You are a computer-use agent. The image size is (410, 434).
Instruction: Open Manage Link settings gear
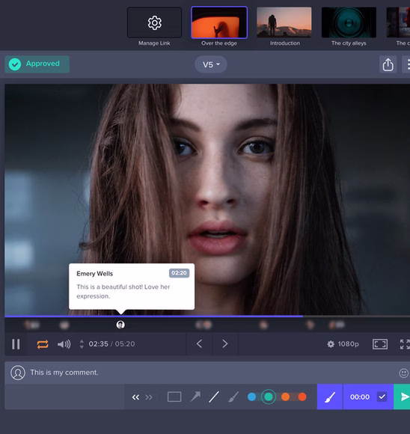[x=154, y=22]
